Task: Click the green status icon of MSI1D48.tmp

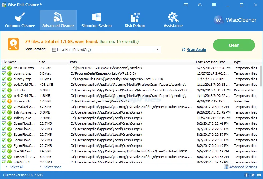Action: tap(10, 68)
